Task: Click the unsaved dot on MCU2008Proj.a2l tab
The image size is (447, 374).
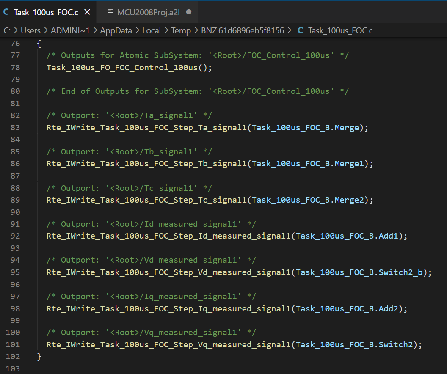Action: pyautogui.click(x=189, y=12)
